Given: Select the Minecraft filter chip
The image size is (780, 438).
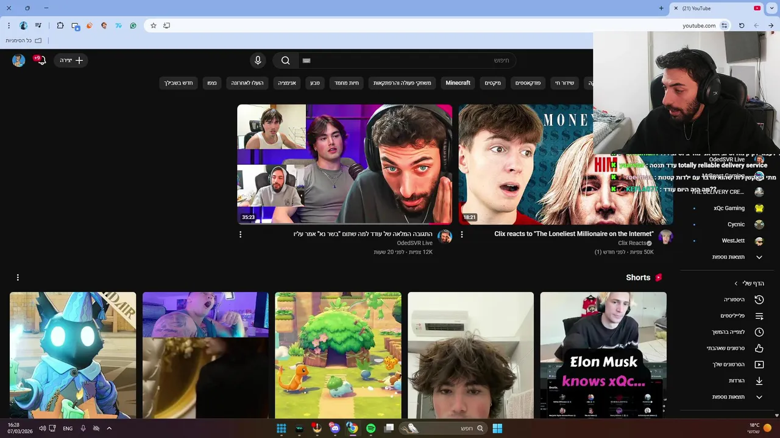Looking at the screenshot, I should tap(458, 83).
